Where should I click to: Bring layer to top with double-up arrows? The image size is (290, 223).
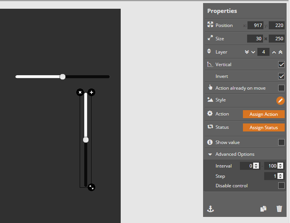click(281, 52)
